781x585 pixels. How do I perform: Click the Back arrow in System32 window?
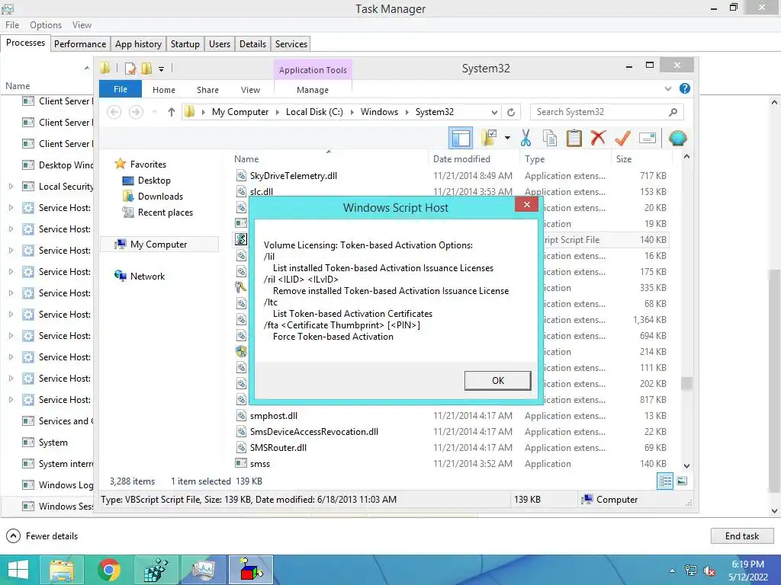point(114,112)
